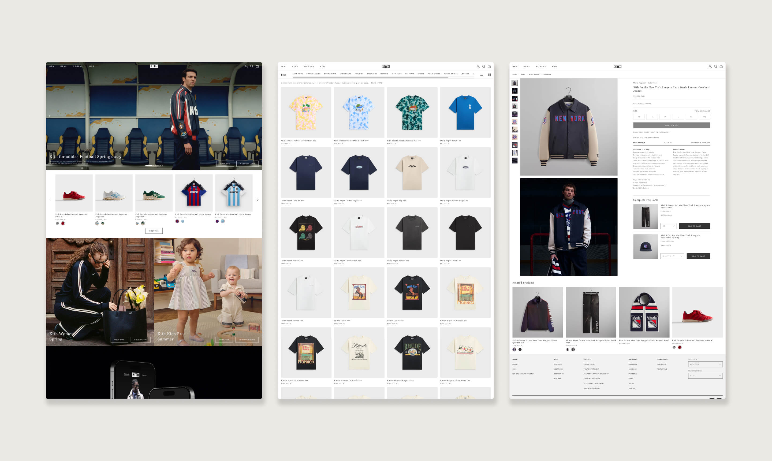Screen dimensions: 772x461
Task: Go to next hero slide on homepage
Action: pyautogui.click(x=258, y=116)
